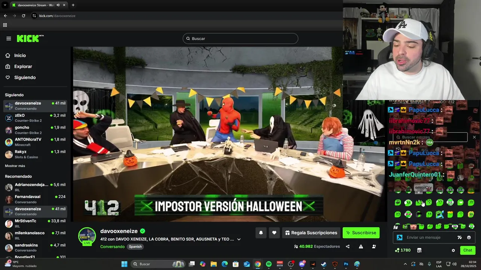Open Discord from the taskbar

[302, 264]
